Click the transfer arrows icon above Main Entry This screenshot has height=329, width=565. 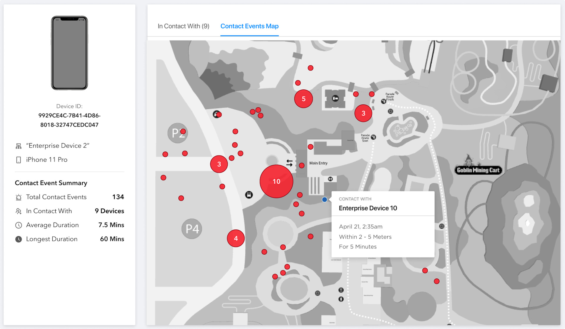pos(289,162)
